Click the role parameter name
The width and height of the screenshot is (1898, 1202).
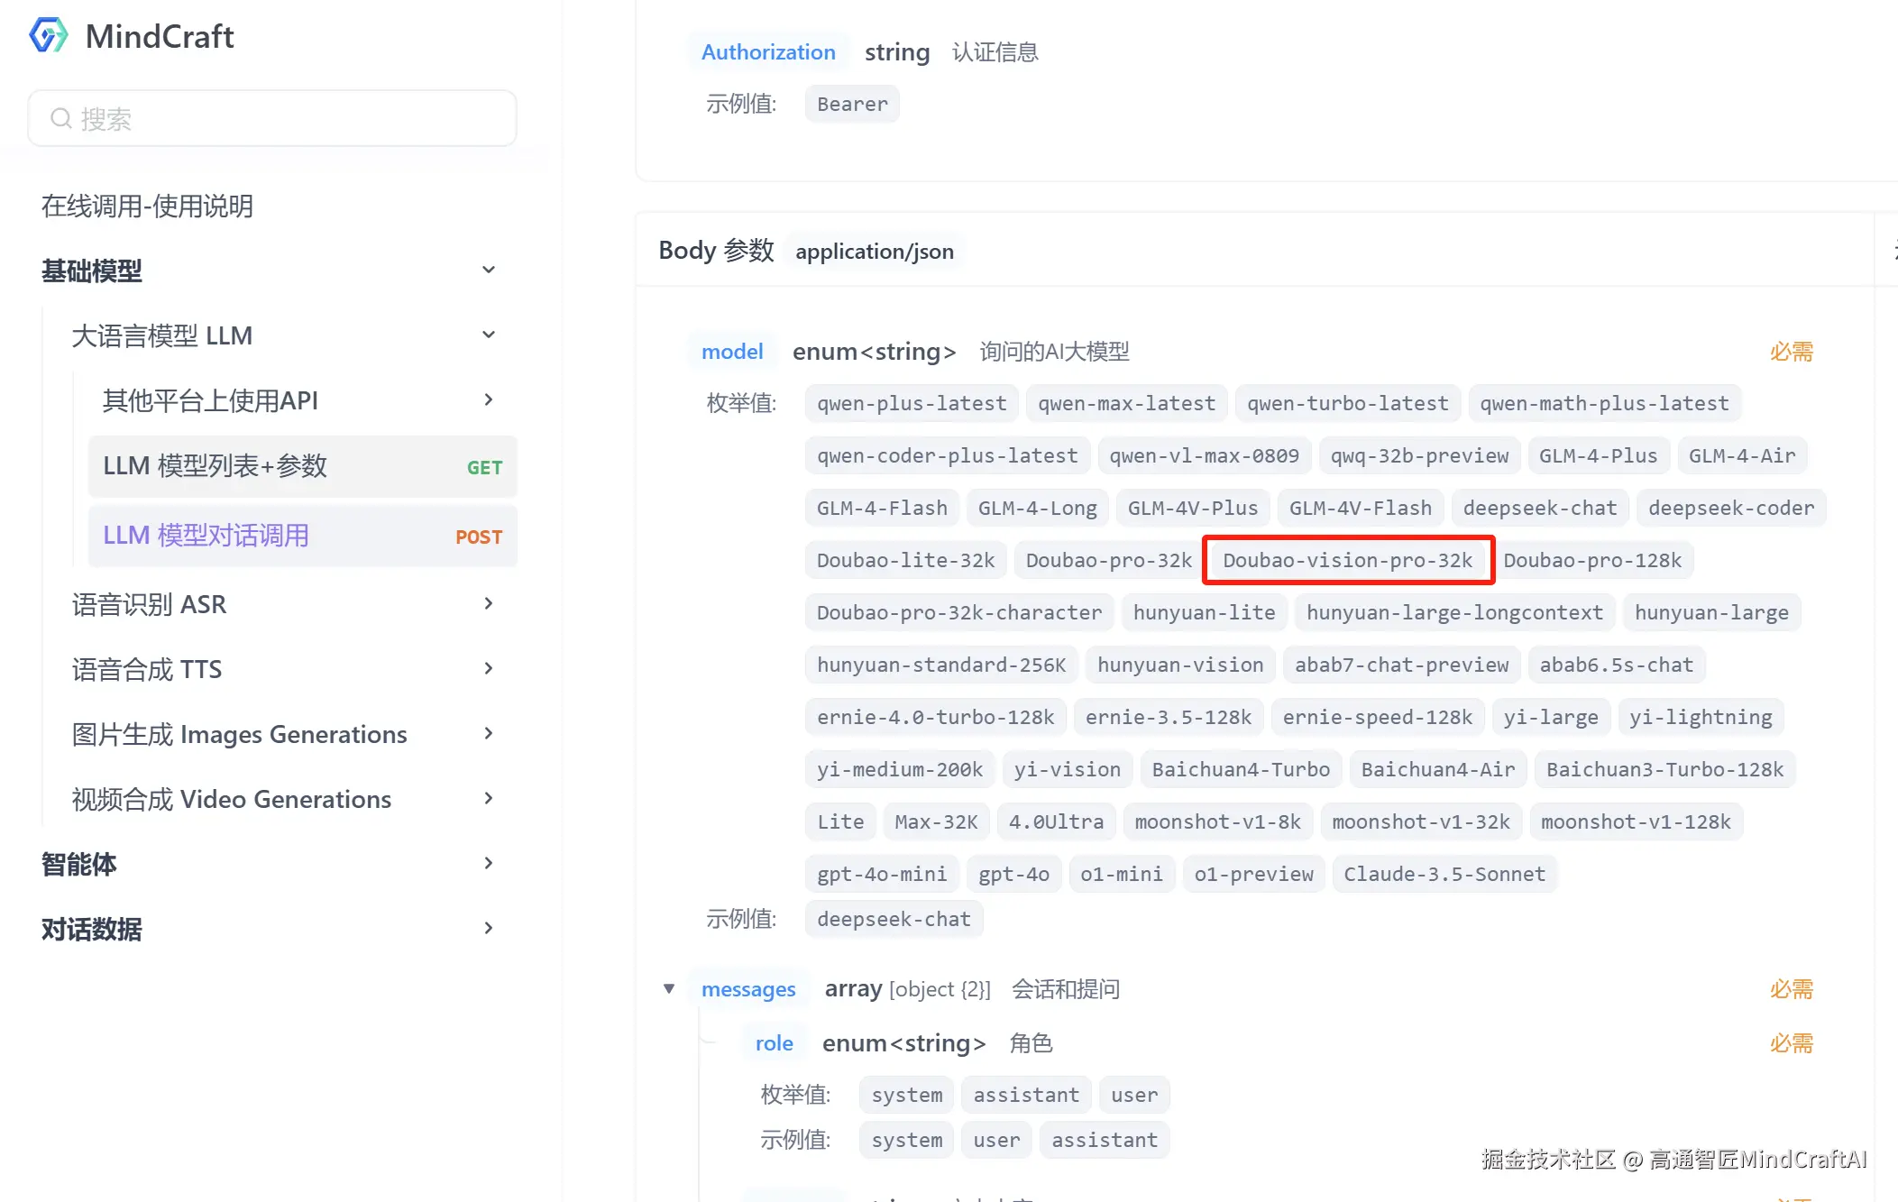pyautogui.click(x=775, y=1043)
